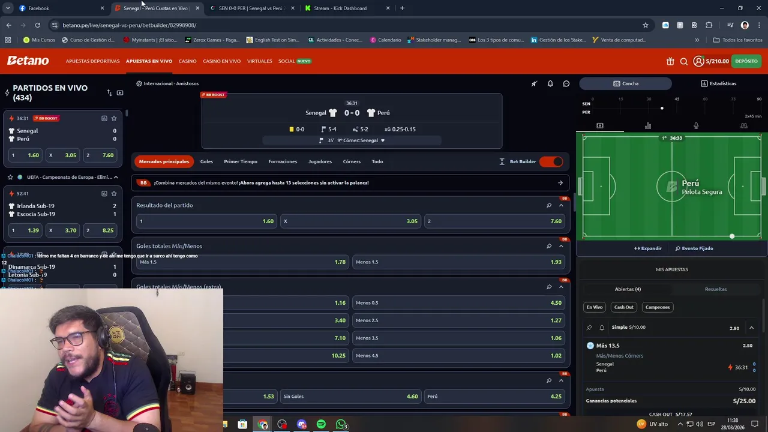Select Sin Goles at odds 4.60
Image resolution: width=768 pixels, height=432 pixels.
[351, 397]
